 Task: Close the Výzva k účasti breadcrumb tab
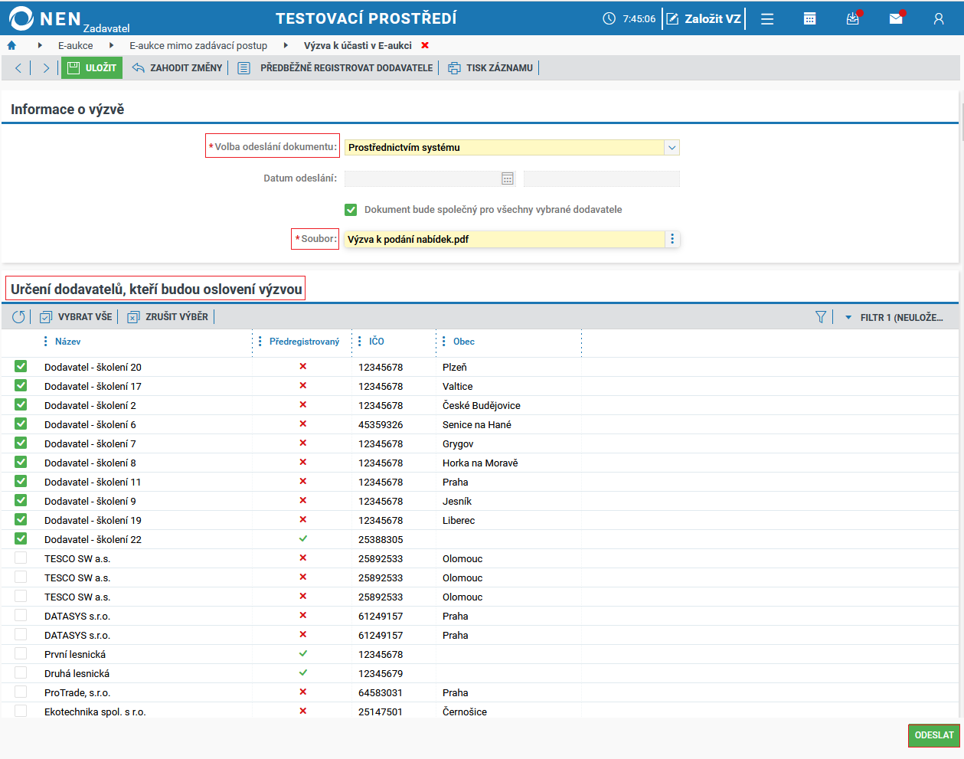tap(425, 46)
